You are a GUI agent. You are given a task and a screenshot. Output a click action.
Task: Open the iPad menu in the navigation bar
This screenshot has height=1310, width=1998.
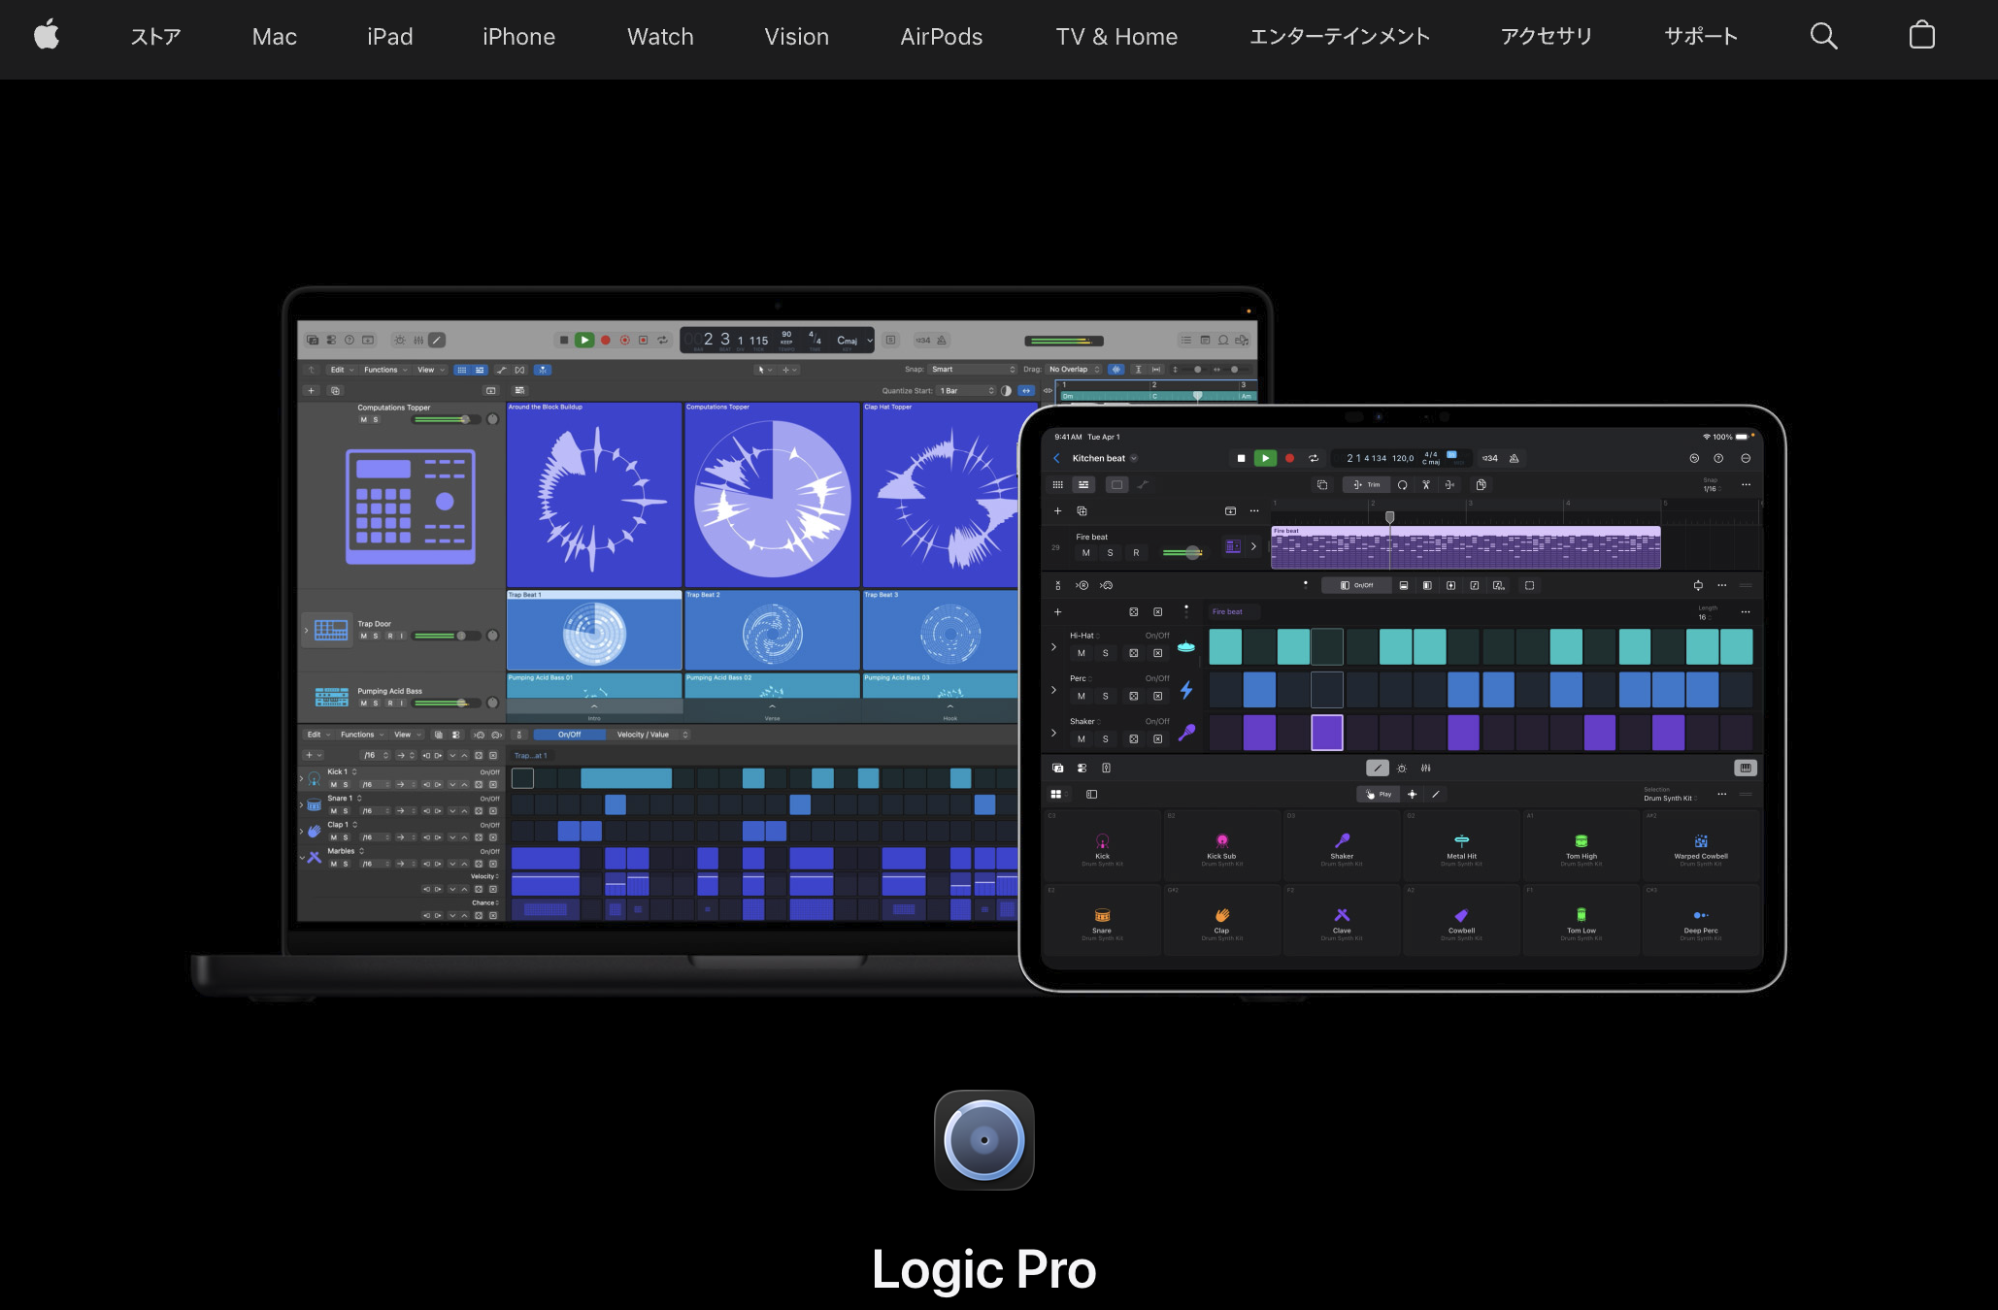[x=390, y=37]
